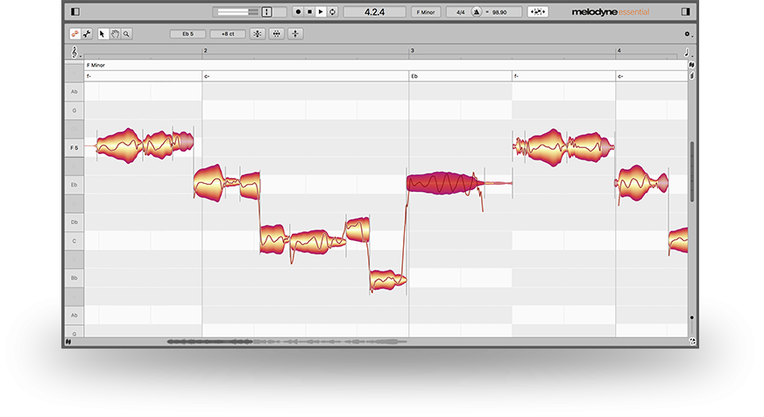This screenshot has width=764, height=417.
Task: Adjust the vertical zoom slider handle bottom right
Action: pos(691,318)
